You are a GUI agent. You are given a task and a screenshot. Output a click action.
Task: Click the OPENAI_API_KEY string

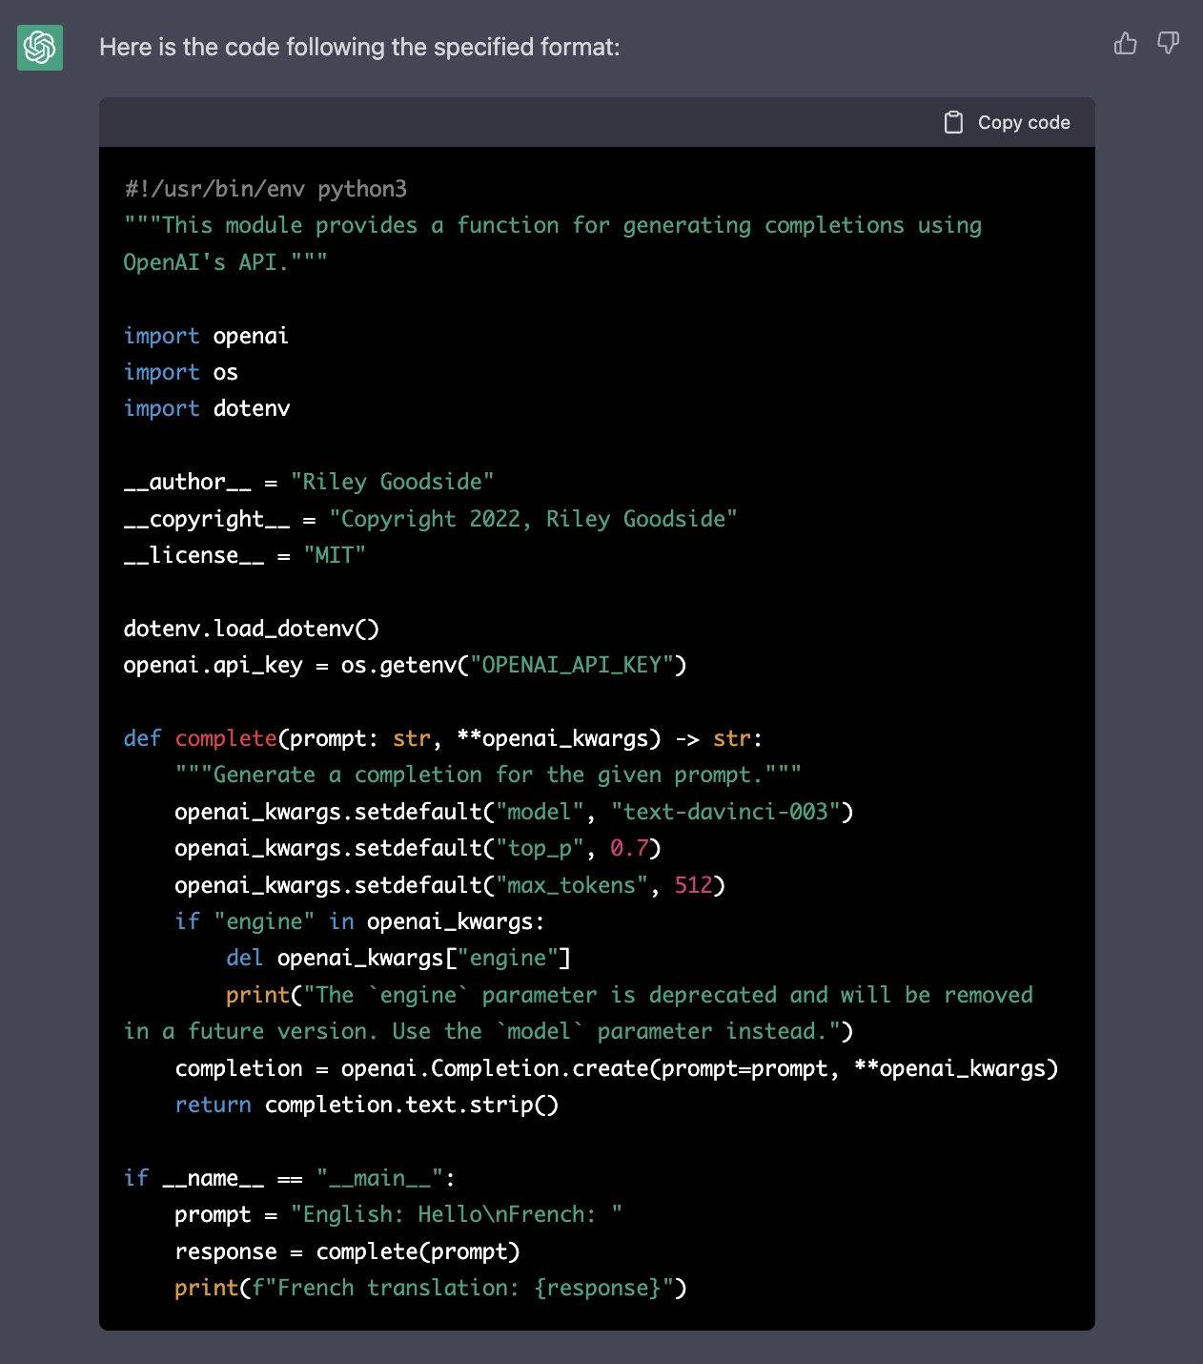(x=575, y=665)
